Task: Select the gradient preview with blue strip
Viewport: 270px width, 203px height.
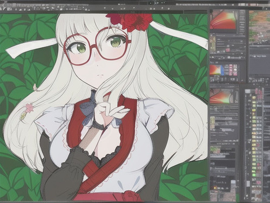Action: [x=217, y=70]
